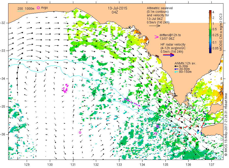This screenshot has height=168, width=229.
Task: Click the IMOS copyright timestamp on right edge
Action: 226,124
